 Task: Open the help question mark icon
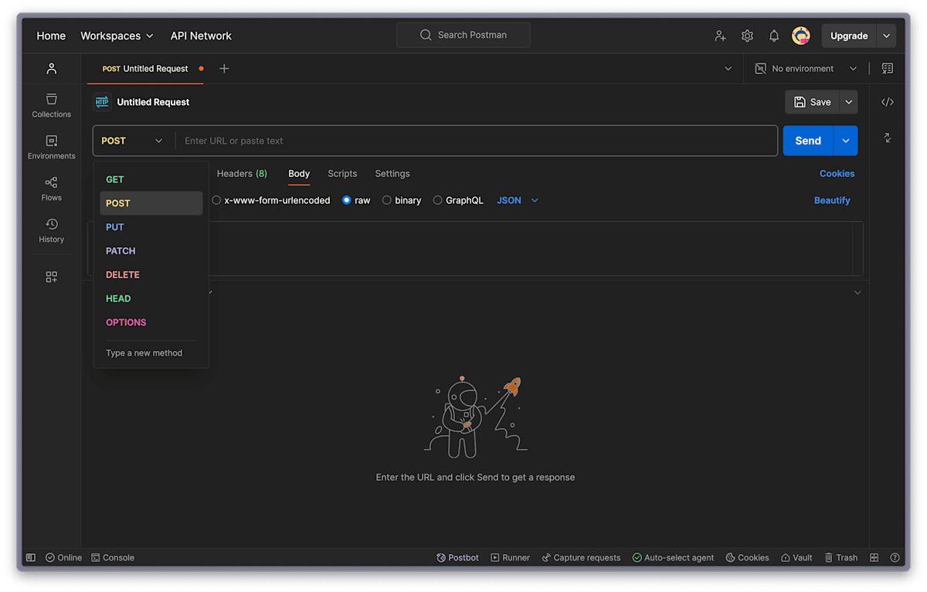pos(895,557)
